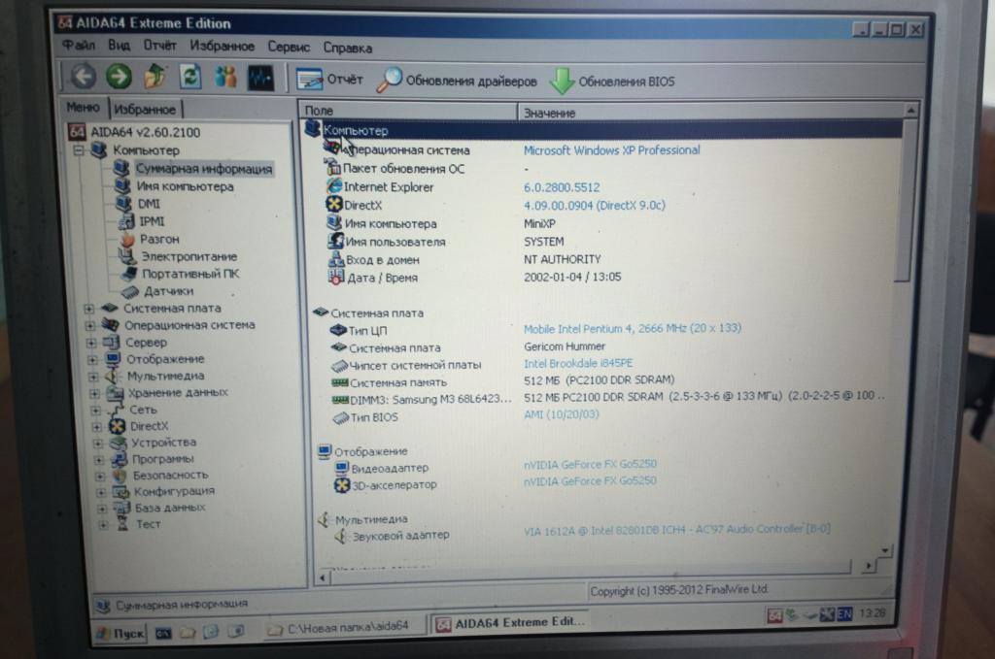This screenshot has width=995, height=659.
Task: Open the Справка menu
Action: click(348, 48)
